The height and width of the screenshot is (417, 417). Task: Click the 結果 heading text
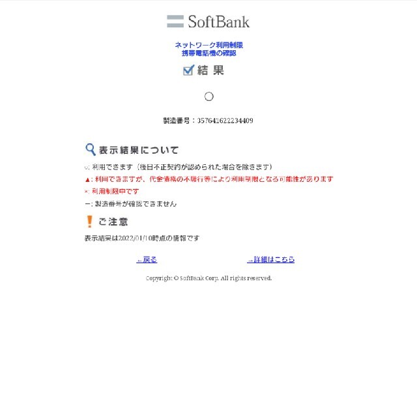[x=210, y=70]
